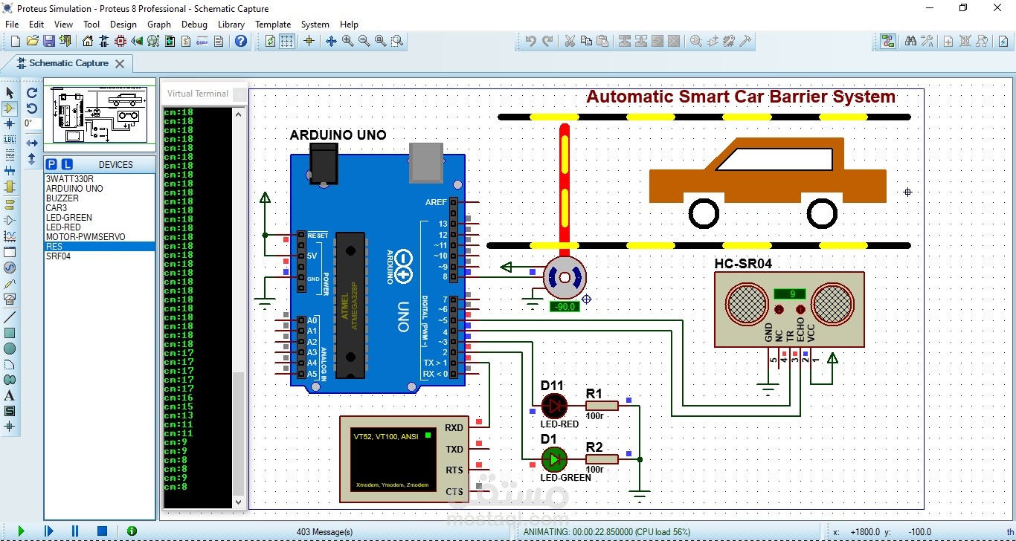Open the 403 Message(s) log
This screenshot has height=541, width=1016.
[324, 532]
